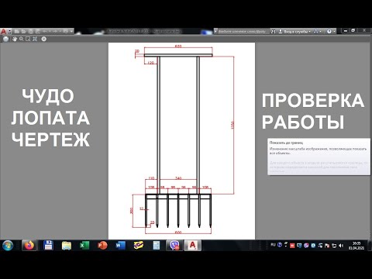
Task: Click the Показать до границ tooltip title
Action: [x=286, y=143]
